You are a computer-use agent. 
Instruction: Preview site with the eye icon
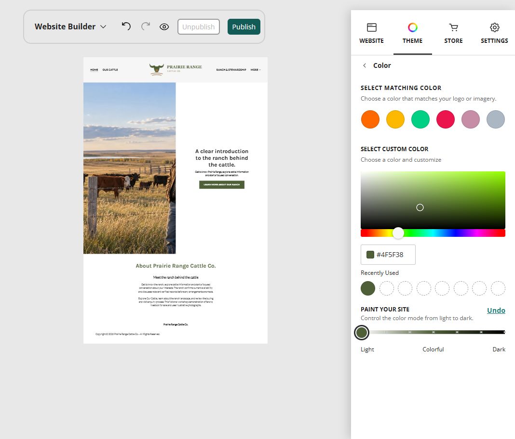pos(164,27)
